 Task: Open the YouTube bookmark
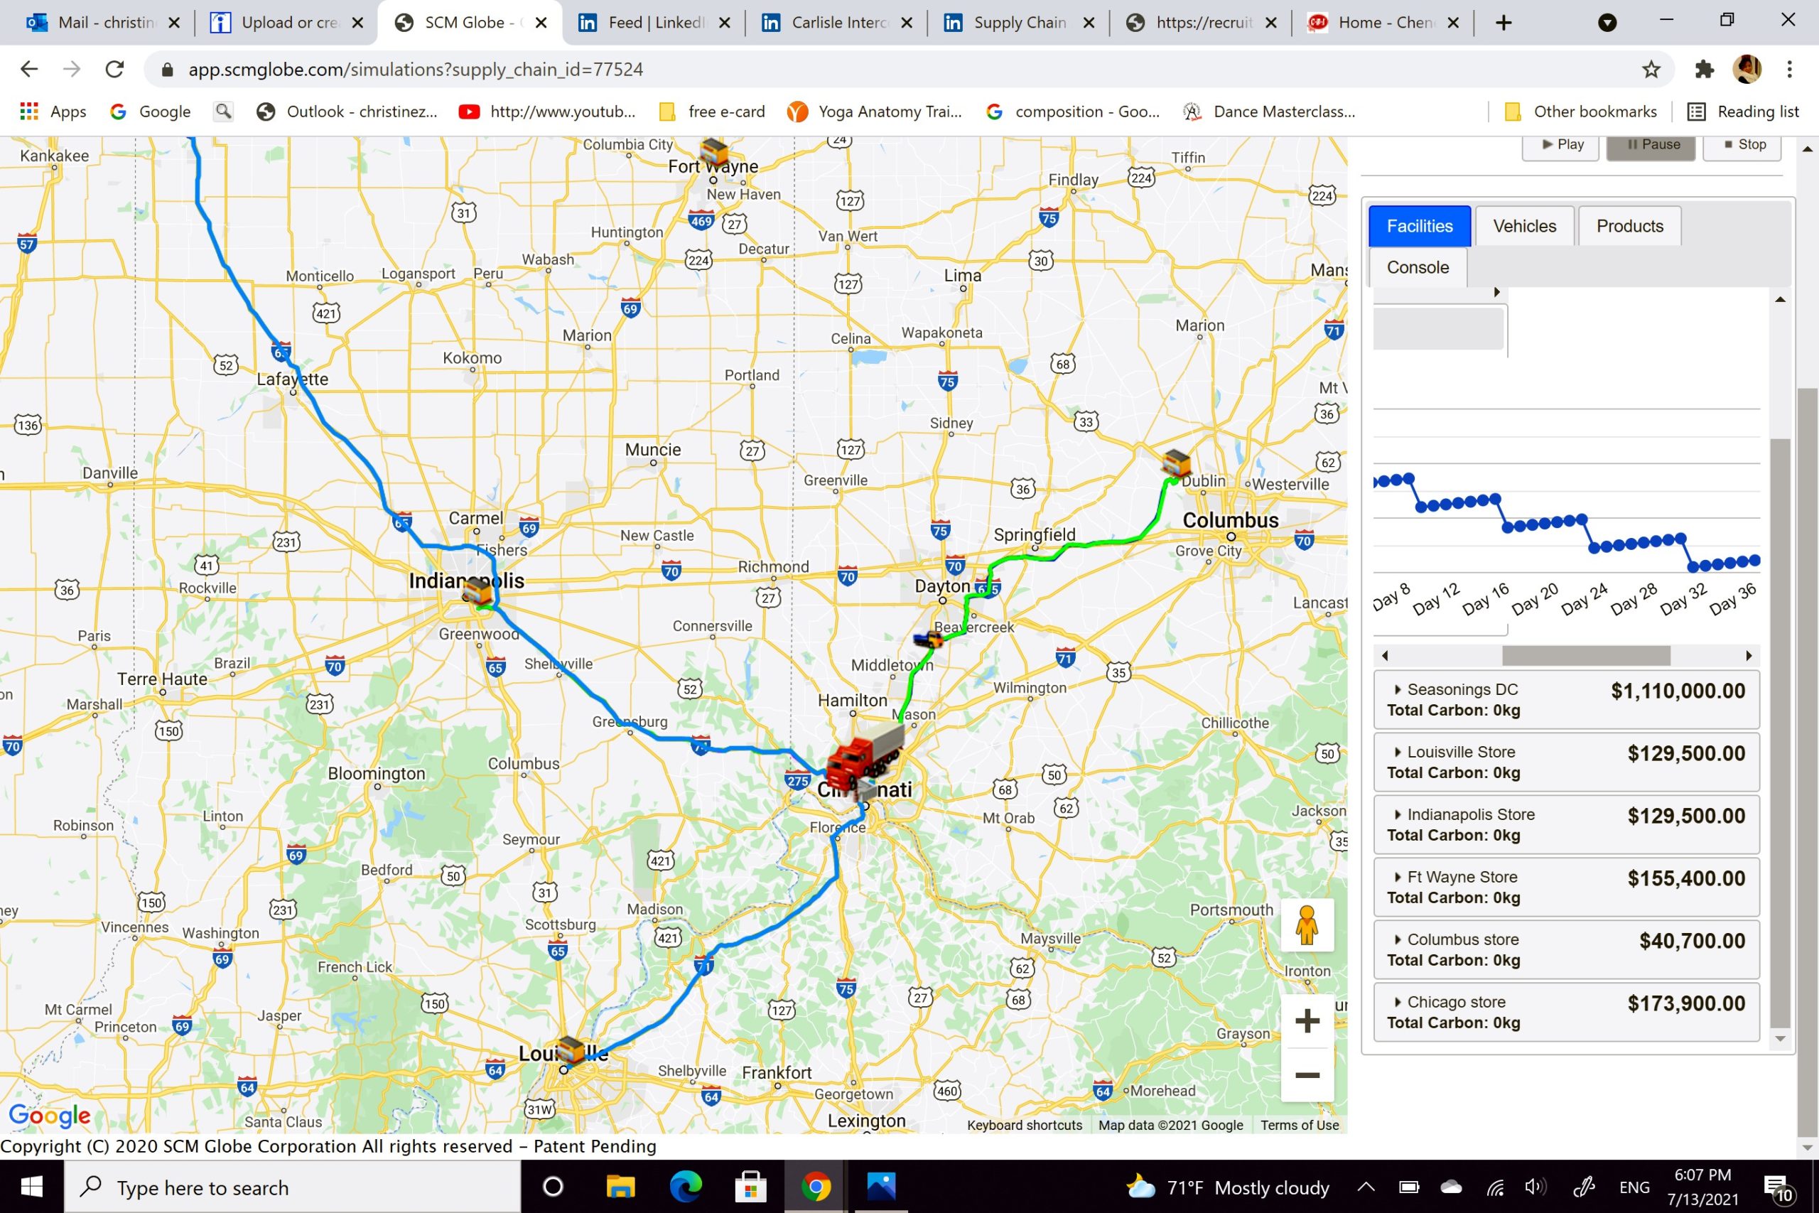click(x=547, y=112)
